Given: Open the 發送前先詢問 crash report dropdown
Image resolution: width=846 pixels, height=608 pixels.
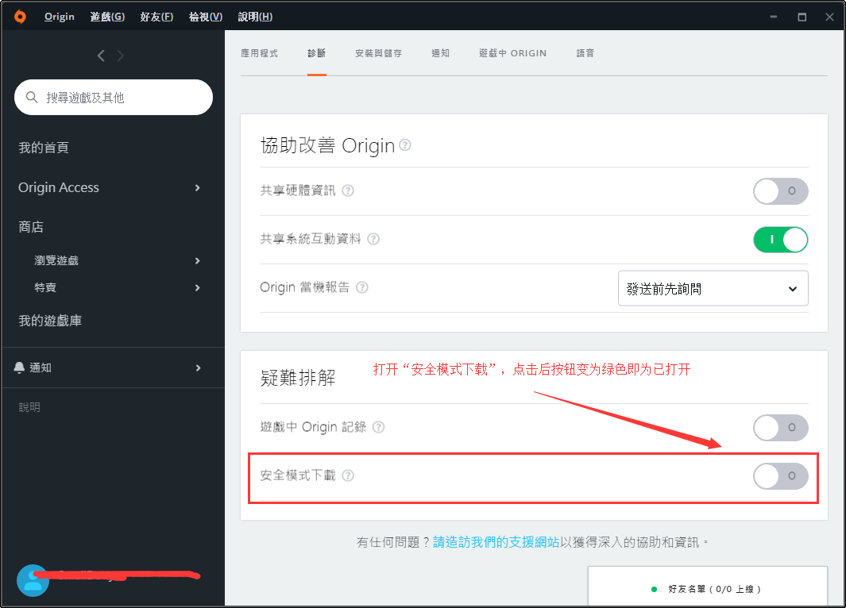Looking at the screenshot, I should pos(713,288).
